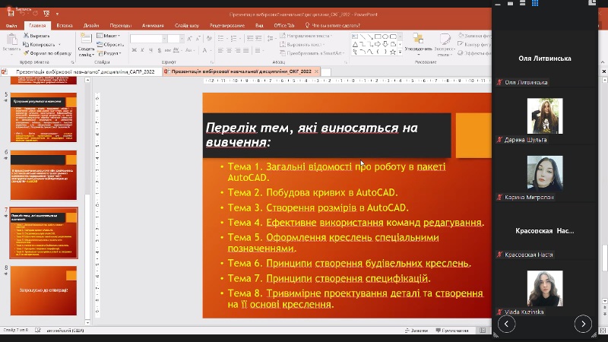Expand the shapes gallery more button
Screen dimensions: 608x342
click(x=400, y=52)
